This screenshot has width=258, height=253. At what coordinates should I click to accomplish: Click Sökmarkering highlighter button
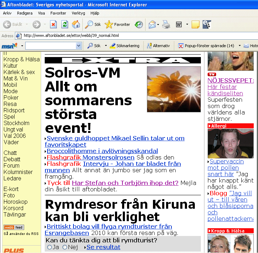[125, 46]
